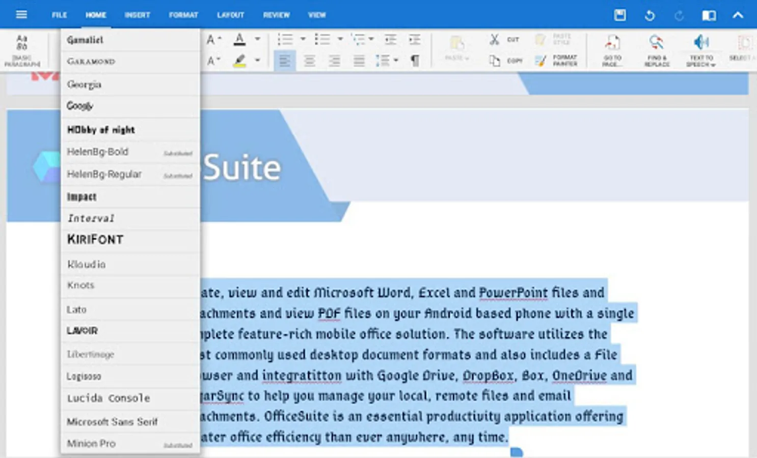Choose the HelenBg-Bold font
The height and width of the screenshot is (458, 757).
130,152
